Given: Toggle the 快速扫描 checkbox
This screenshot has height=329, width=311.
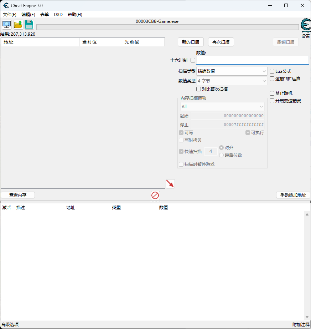Looking at the screenshot, I should point(181,152).
